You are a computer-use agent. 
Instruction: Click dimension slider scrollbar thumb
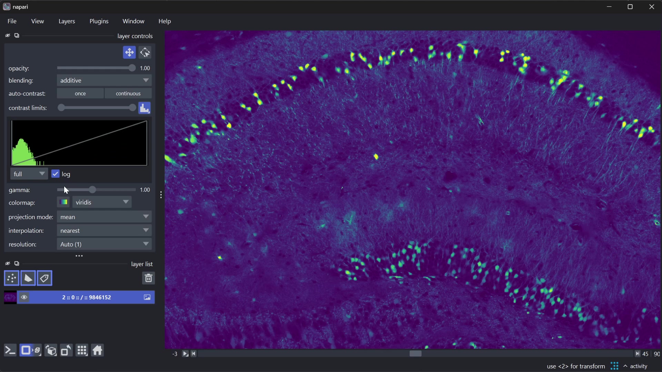click(x=415, y=354)
